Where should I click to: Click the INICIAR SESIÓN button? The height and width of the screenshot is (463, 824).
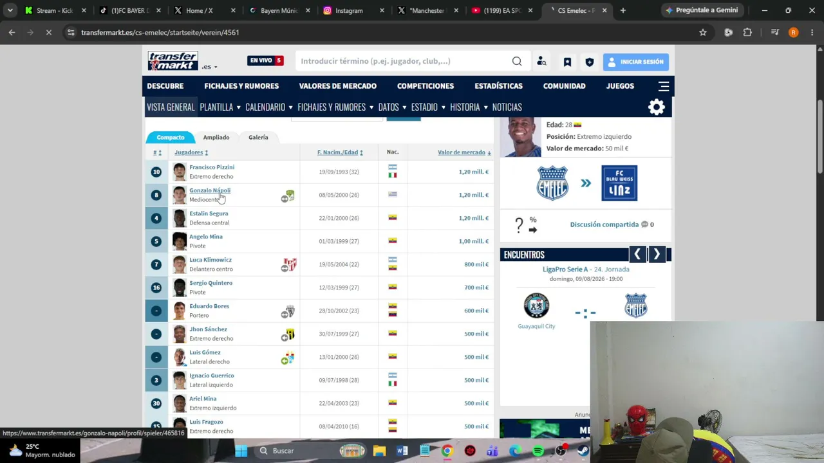tap(636, 62)
